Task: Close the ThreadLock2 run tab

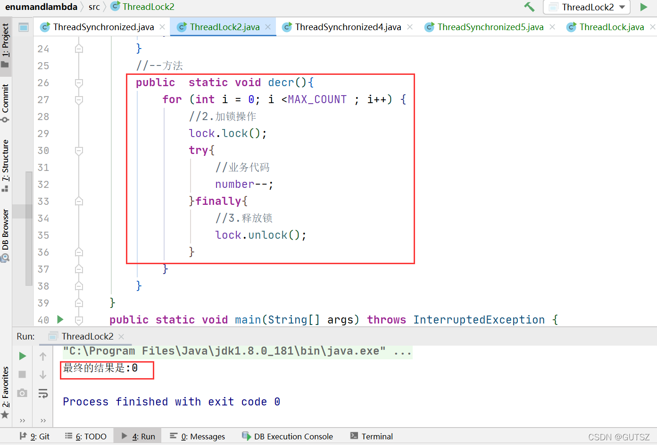Action: [121, 336]
